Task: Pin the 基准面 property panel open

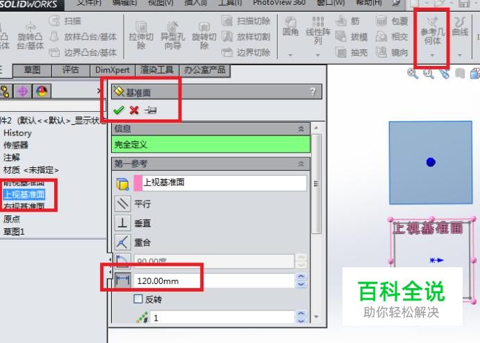Action: [150, 110]
